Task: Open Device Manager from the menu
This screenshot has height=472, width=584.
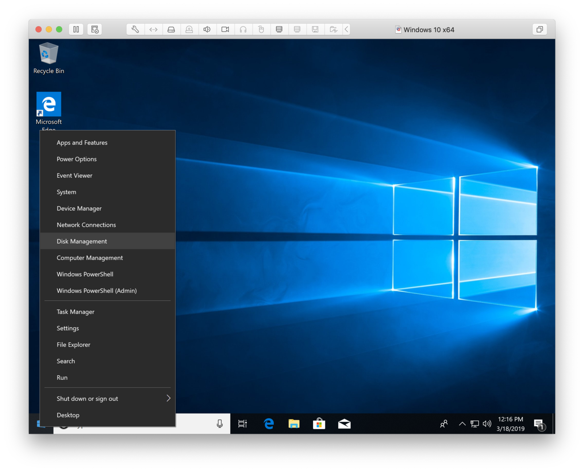Action: (79, 208)
